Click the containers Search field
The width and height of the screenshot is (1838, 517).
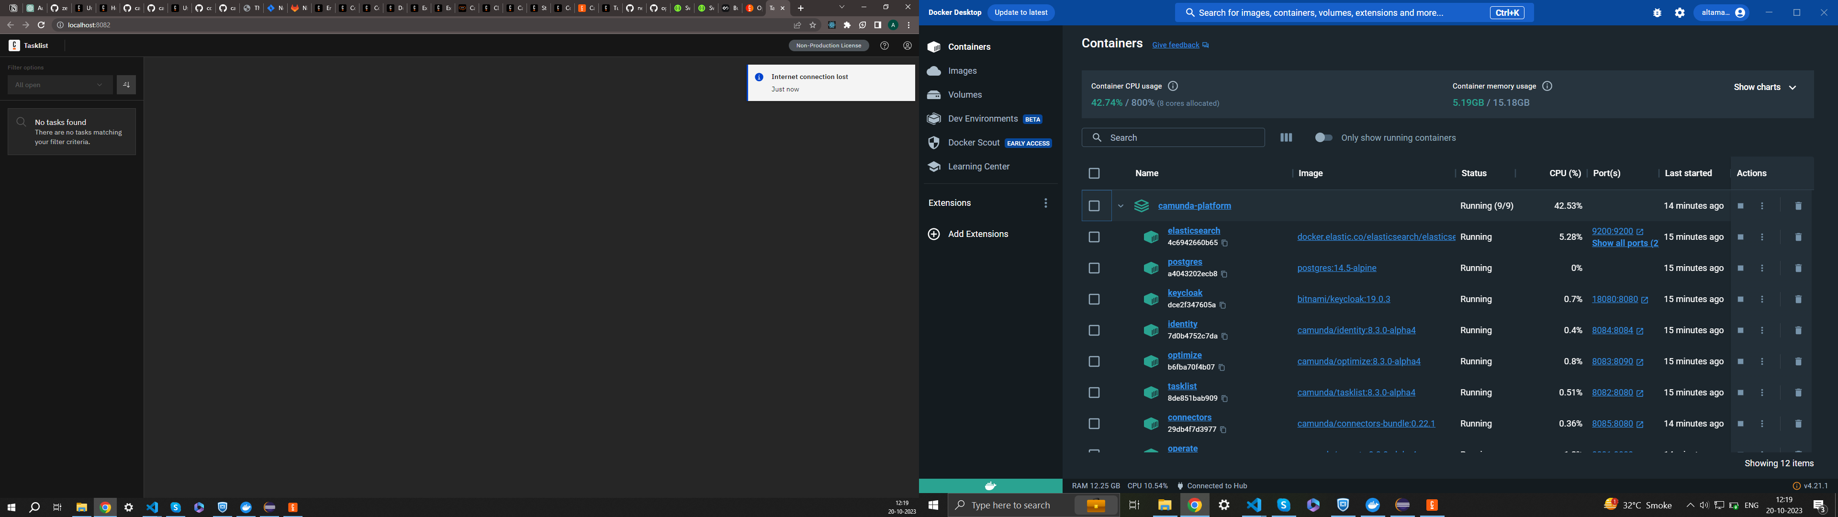tap(1173, 138)
